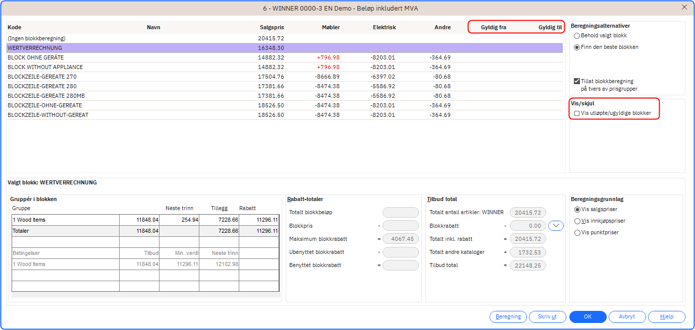Toggle 'Tillat blokkberegning' checkbox
This screenshot has width=695, height=330.
click(577, 81)
